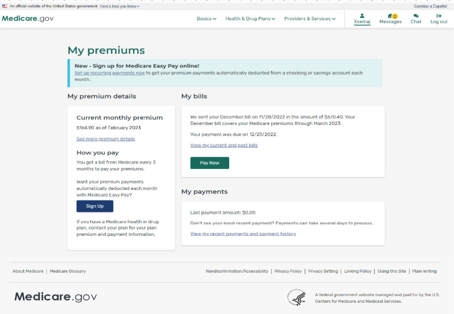Image resolution: width=454 pixels, height=314 pixels.
Task: Start a Chat via chat bubble icon
Action: (x=416, y=16)
